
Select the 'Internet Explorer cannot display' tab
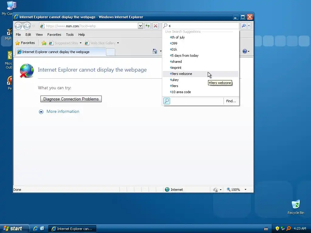click(x=61, y=52)
